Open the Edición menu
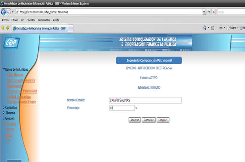This screenshot has height=162, width=245. tap(15, 20)
